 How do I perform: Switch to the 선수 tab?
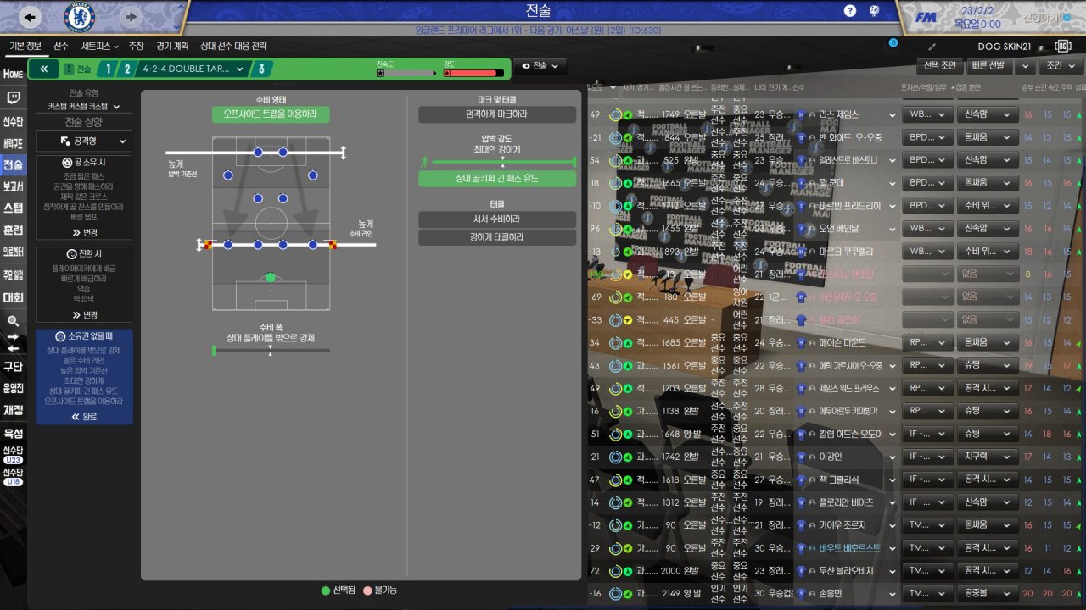(61, 46)
